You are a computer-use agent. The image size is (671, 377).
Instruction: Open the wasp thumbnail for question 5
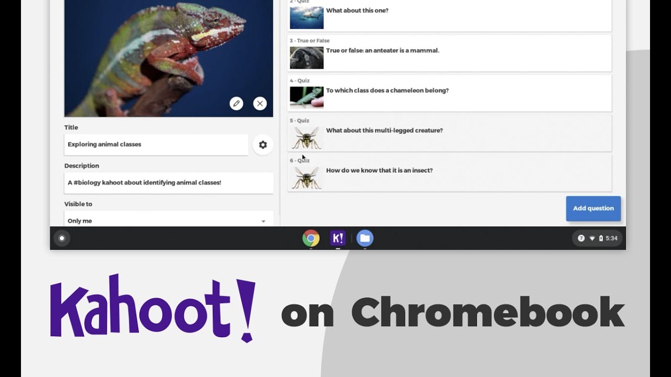(307, 138)
